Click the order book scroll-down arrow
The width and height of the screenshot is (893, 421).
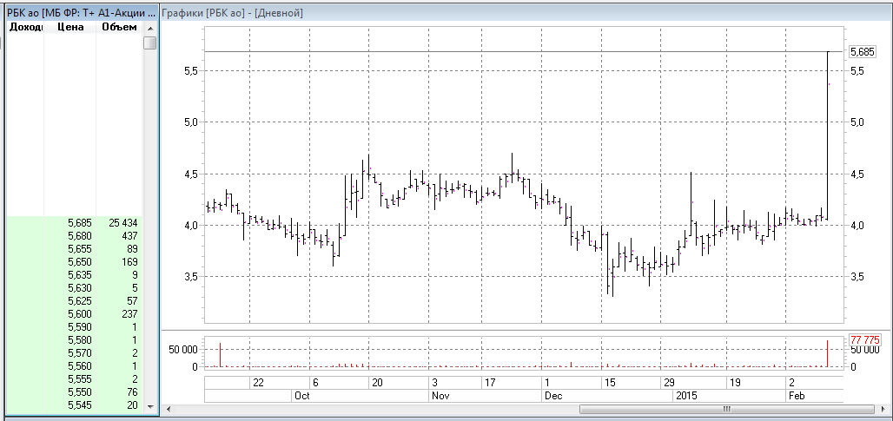[150, 407]
